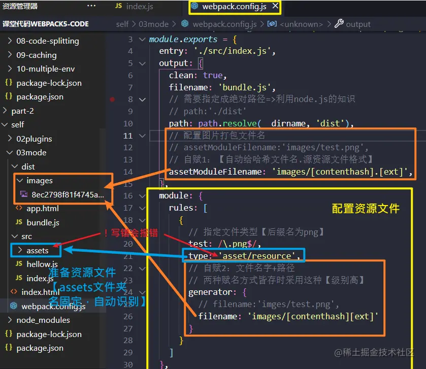
Task: Open the upper package.json file
Action: tap(40, 97)
